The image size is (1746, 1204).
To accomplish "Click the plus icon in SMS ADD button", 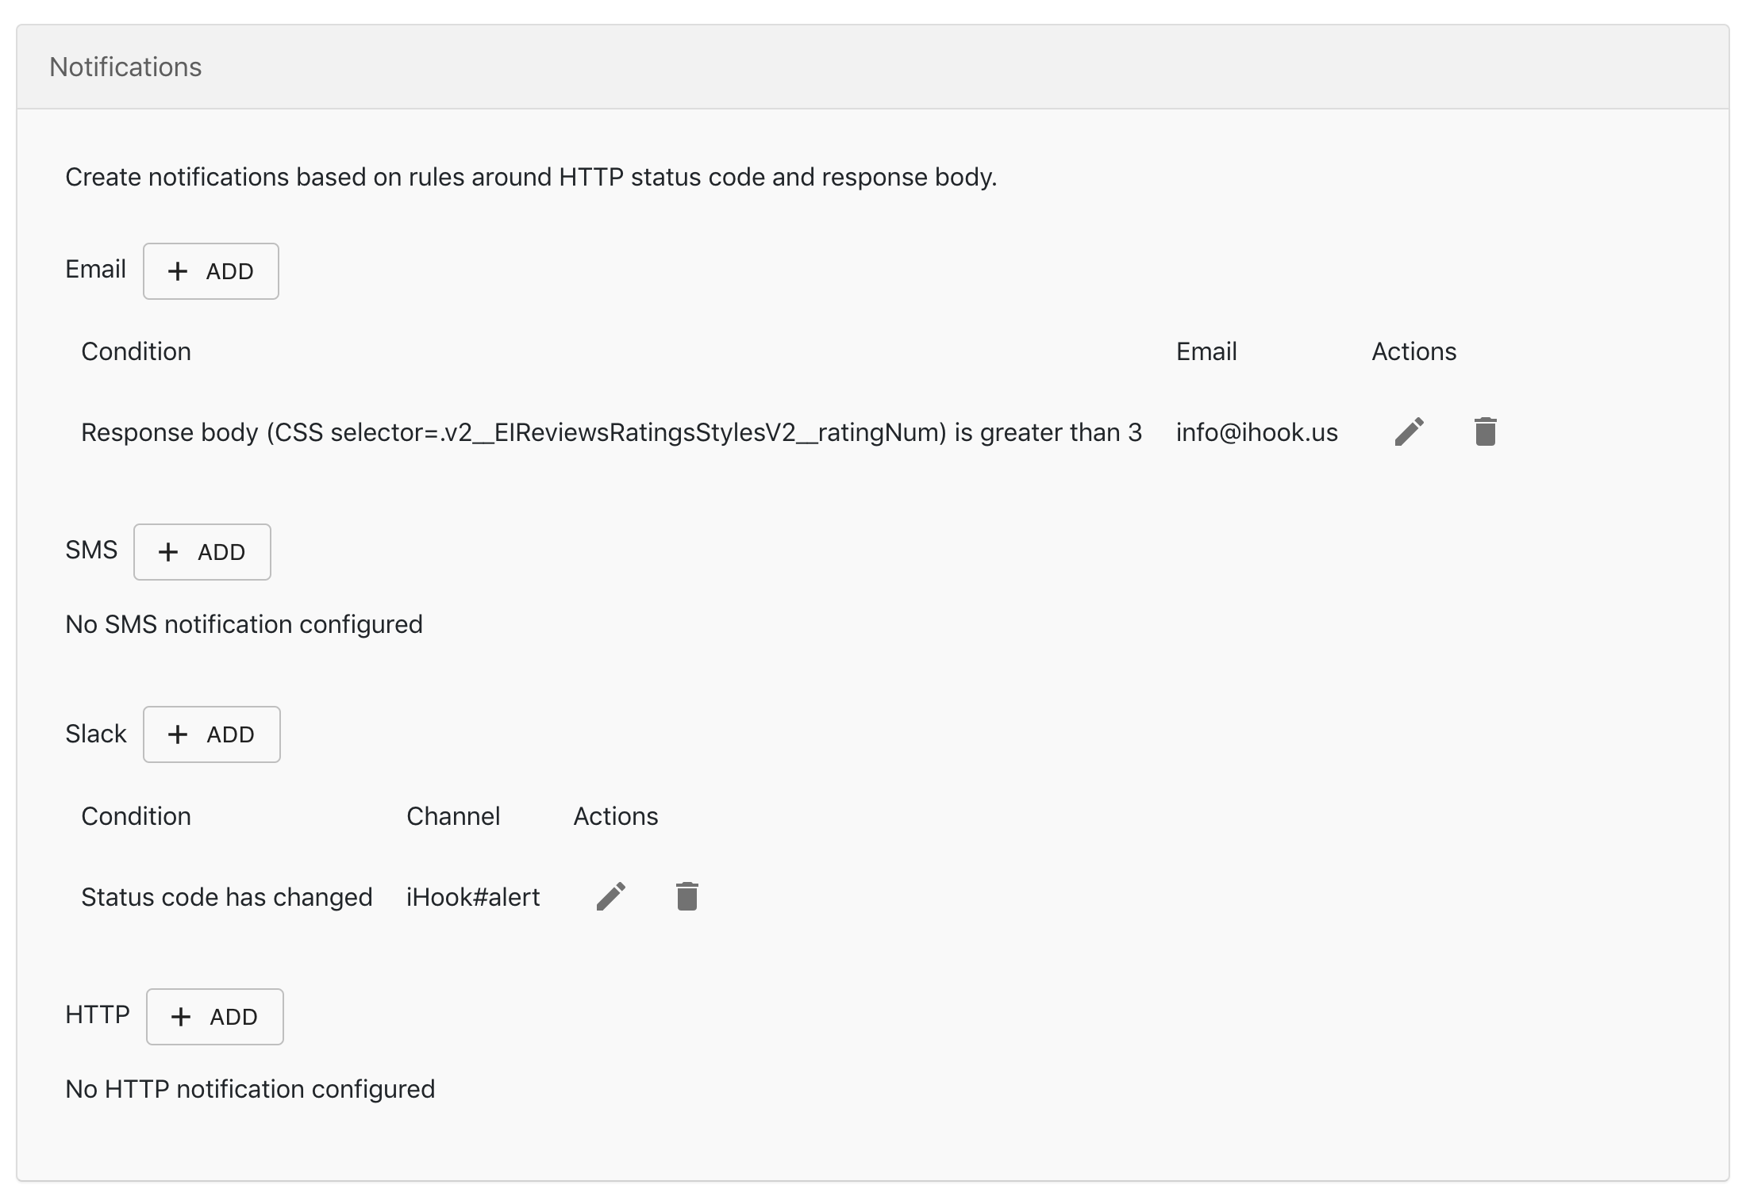I will 168,552.
